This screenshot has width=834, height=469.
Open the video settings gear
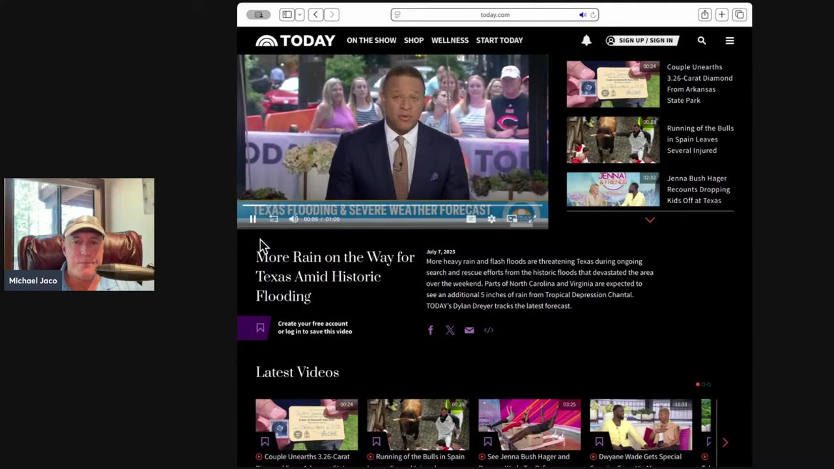click(x=492, y=220)
